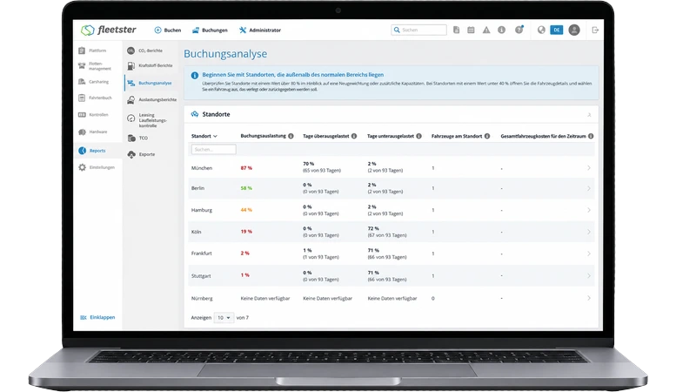Screen dimensions: 676x392
Task: Click info icon next to Buchungsauslastung
Action: [x=291, y=136]
